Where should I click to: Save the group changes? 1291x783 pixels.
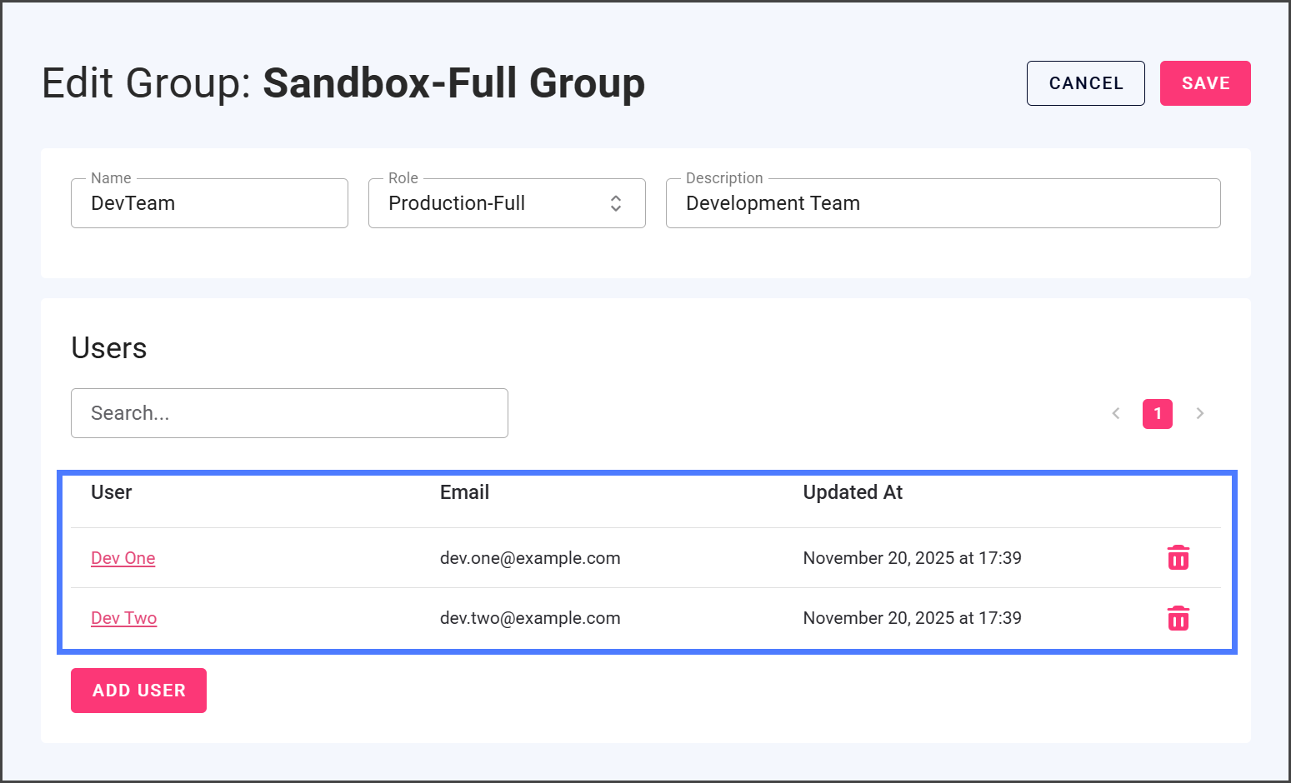[x=1204, y=83]
